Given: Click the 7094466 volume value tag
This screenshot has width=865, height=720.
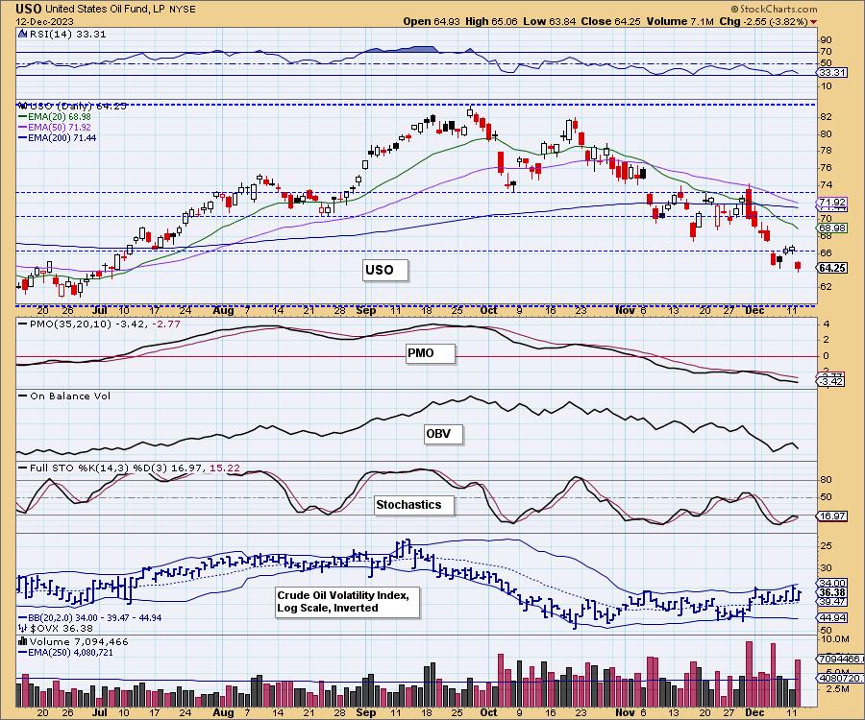Looking at the screenshot, I should [841, 659].
